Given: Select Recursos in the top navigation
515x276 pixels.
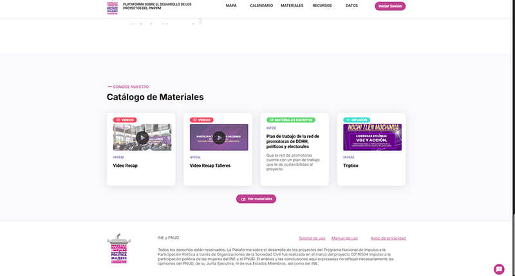Looking at the screenshot, I should (322, 6).
